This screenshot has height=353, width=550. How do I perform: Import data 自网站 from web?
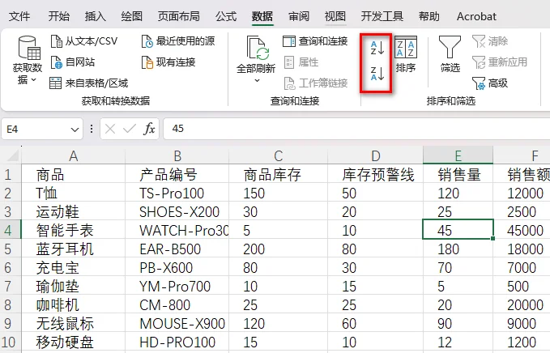(73, 62)
